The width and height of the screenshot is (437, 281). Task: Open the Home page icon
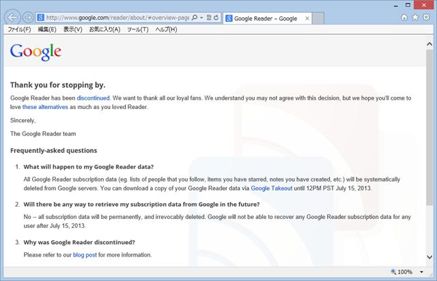[404, 17]
